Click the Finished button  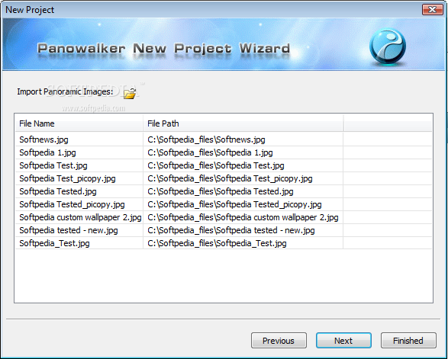[x=408, y=340]
